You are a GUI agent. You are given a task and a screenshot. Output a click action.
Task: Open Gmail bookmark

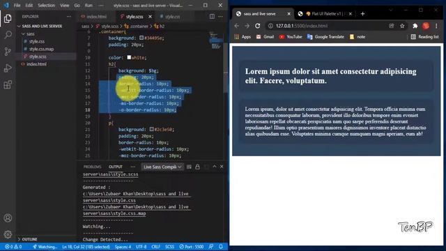265,37
